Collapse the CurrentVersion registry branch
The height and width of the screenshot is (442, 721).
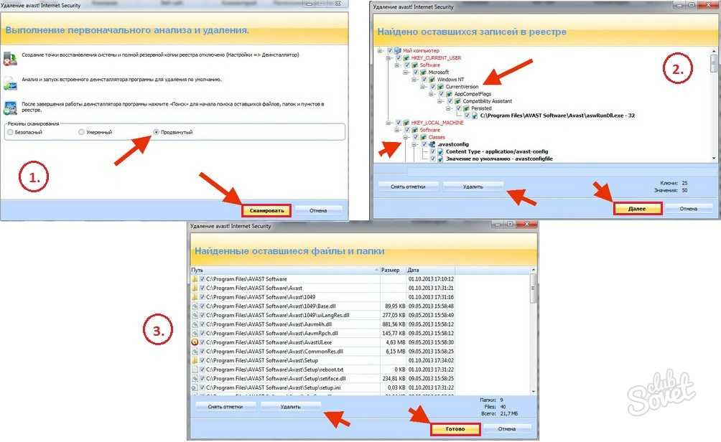point(424,87)
